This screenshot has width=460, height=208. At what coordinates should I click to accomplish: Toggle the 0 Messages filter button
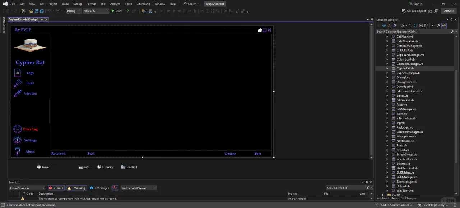[100, 188]
